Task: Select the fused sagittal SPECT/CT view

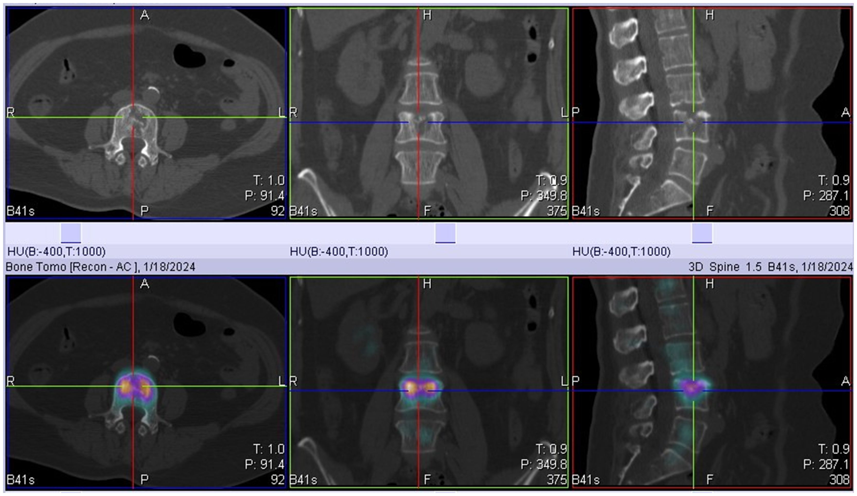Action: coord(712,382)
